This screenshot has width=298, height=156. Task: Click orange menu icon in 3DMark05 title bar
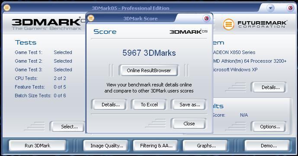7,8
